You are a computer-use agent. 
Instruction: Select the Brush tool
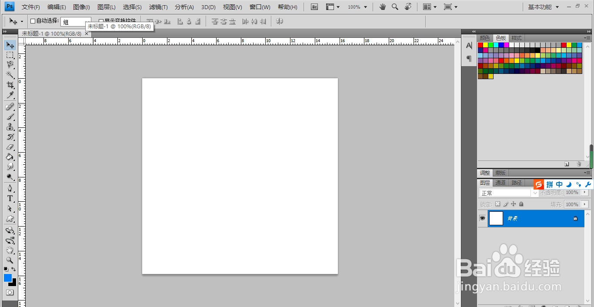point(10,117)
